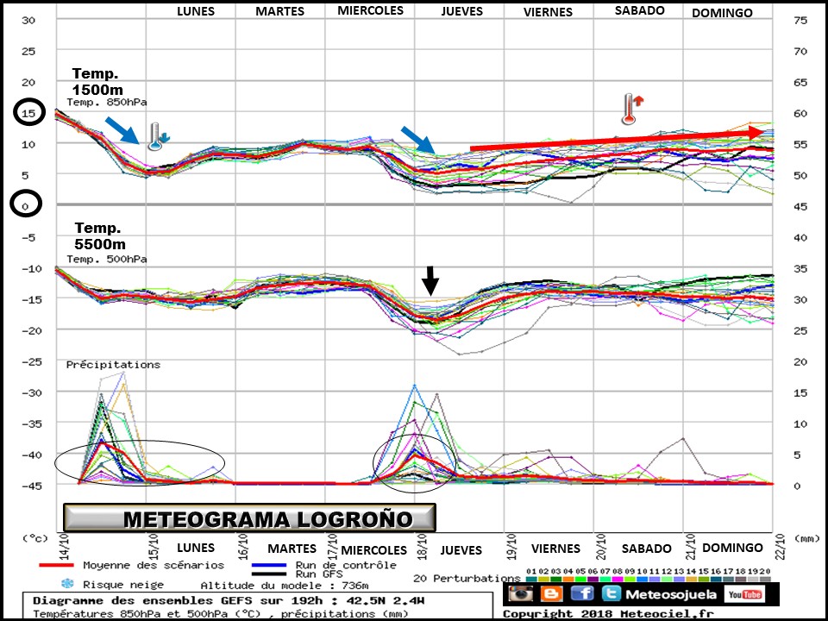This screenshot has width=828, height=621.
Task: Pick perturbation 08 magenta swatch
Action: pos(618,580)
